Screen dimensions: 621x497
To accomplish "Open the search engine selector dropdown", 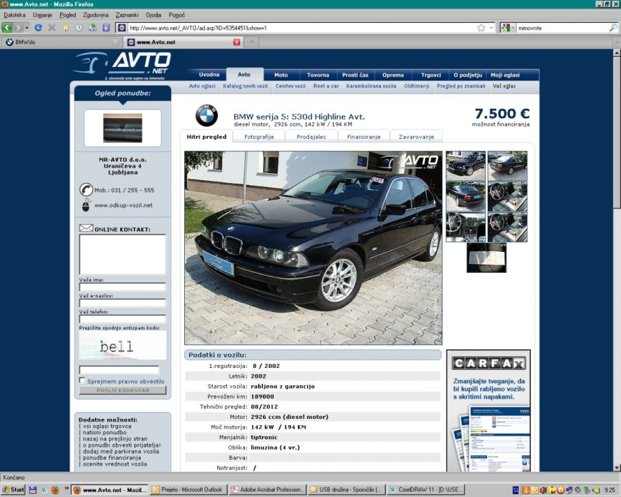I will tap(508, 28).
